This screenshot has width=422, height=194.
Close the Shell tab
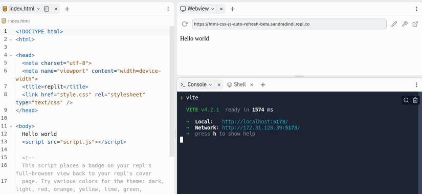click(x=252, y=84)
